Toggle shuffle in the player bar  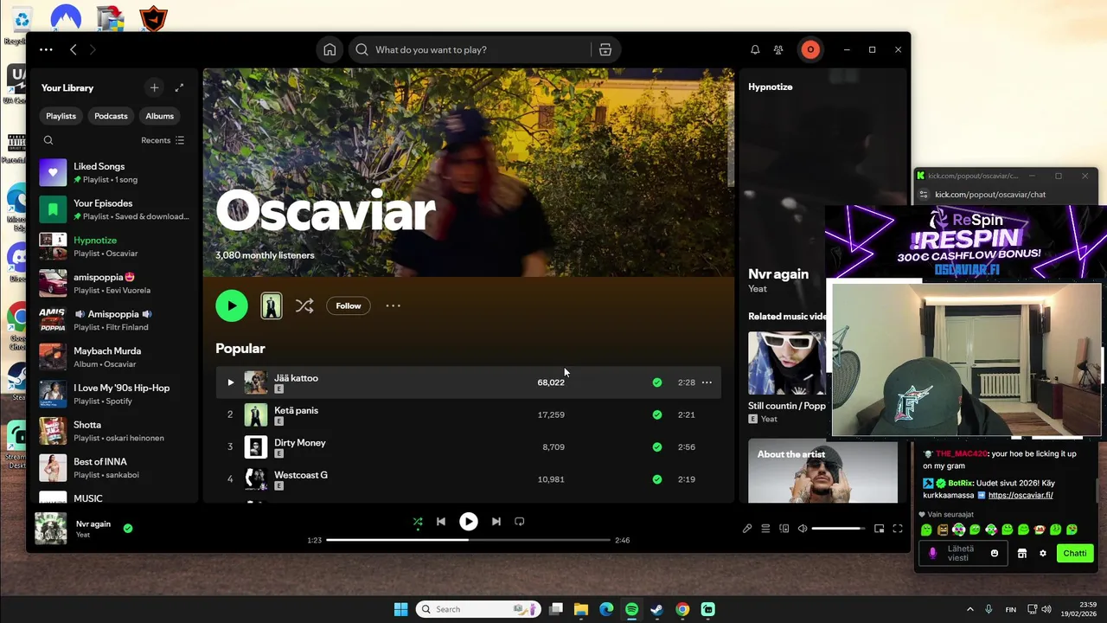click(x=418, y=522)
